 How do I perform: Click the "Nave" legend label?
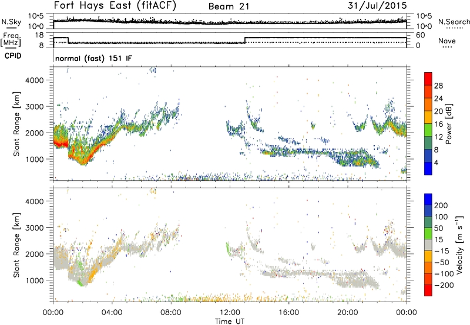[x=447, y=40]
